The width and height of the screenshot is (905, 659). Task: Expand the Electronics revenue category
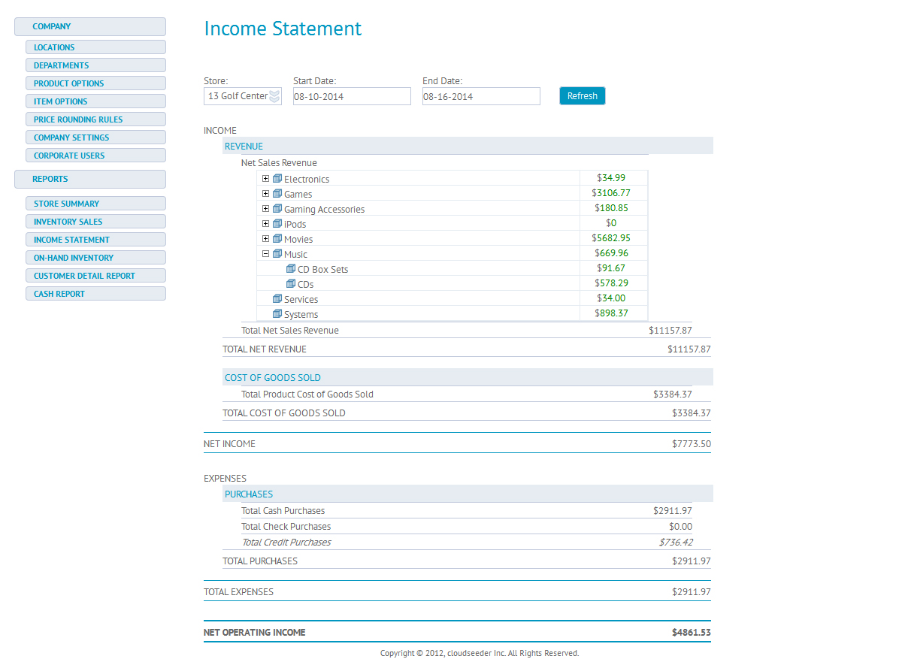(265, 179)
